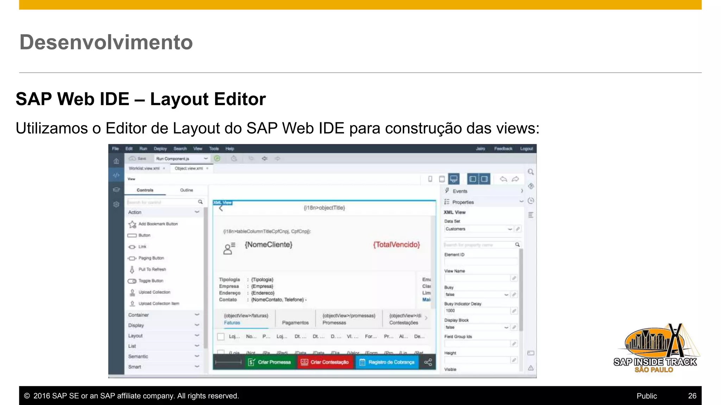Click the share icon in canvas footer
This screenshot has height=405, width=721.
coord(428,362)
